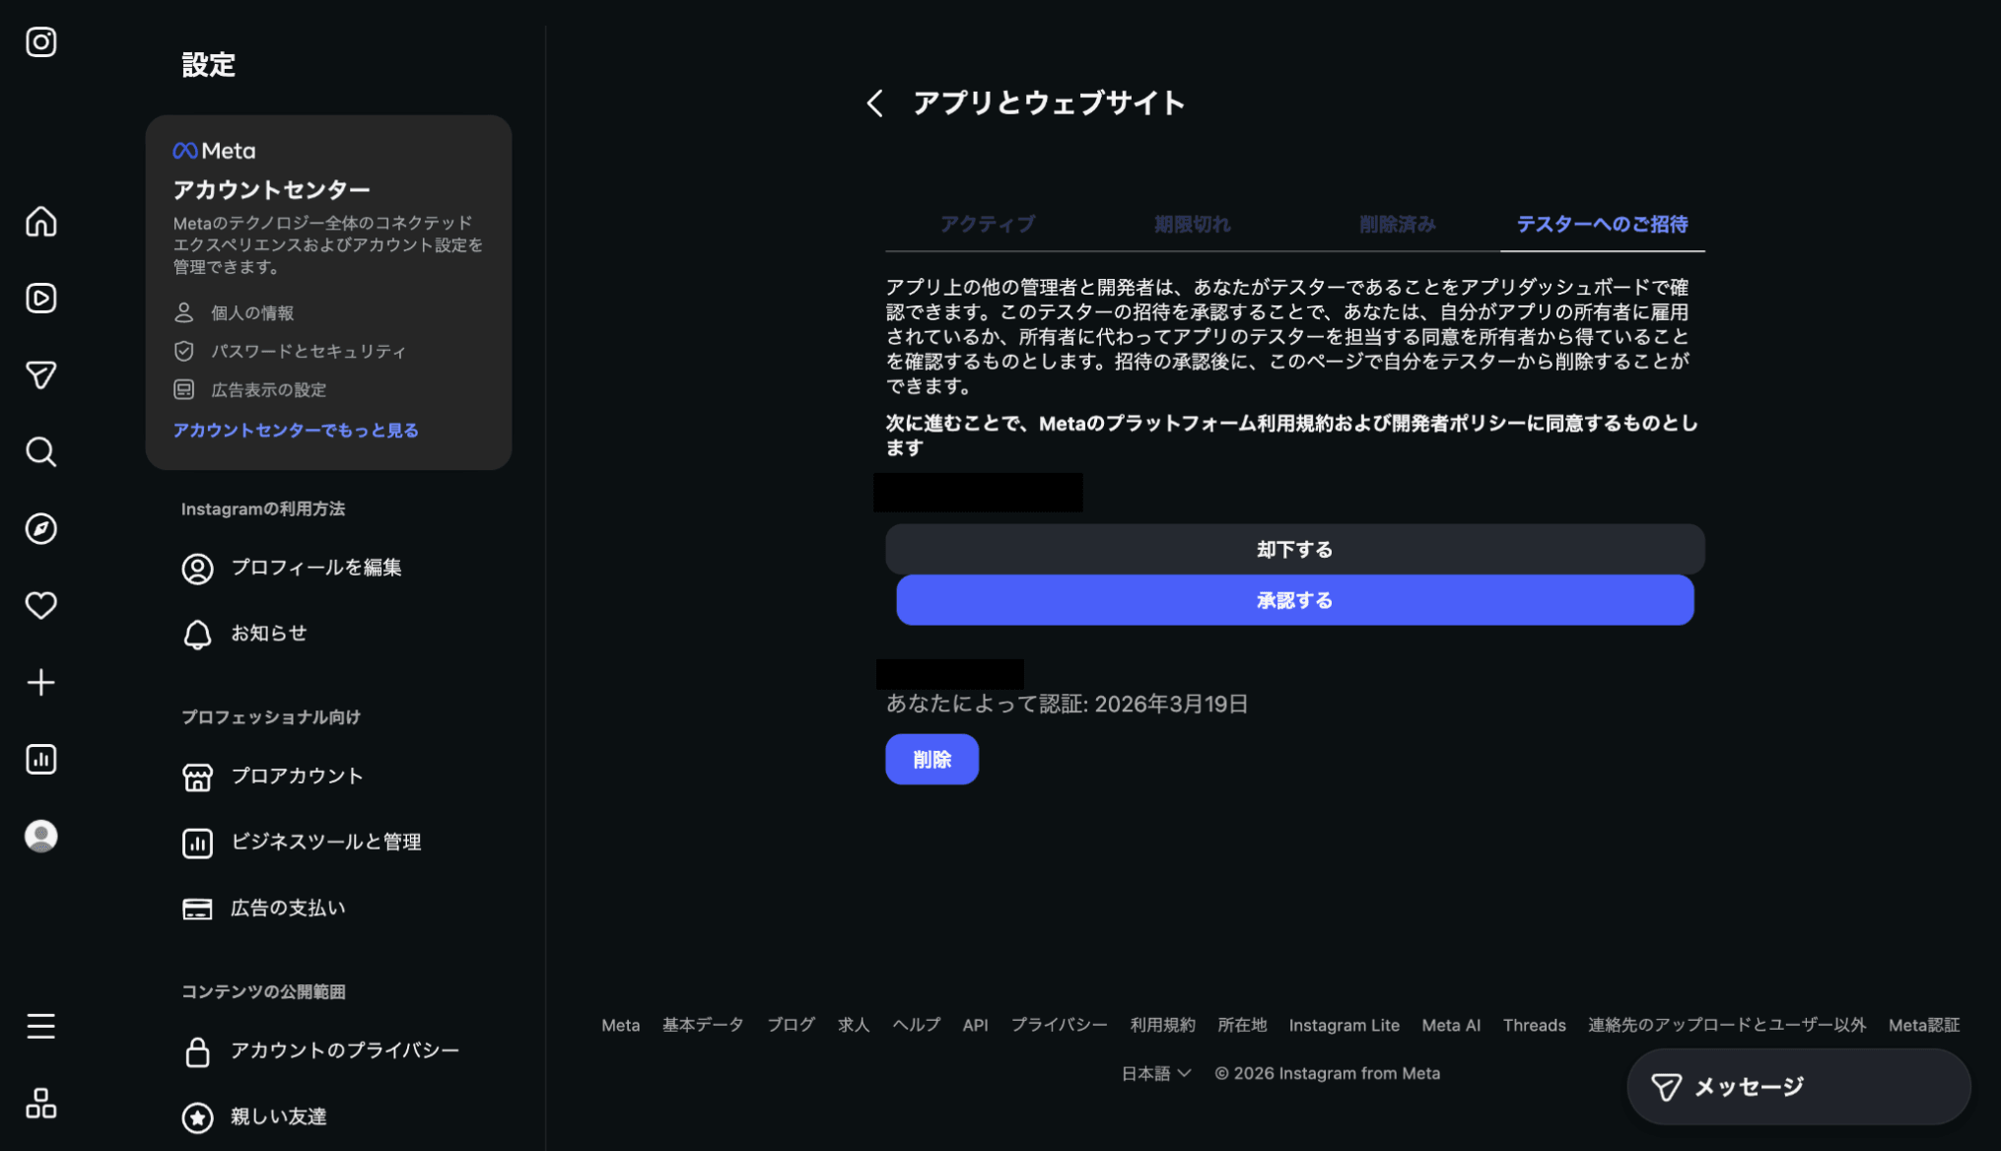
Task: Click the Instagram logo icon
Action: 40,42
